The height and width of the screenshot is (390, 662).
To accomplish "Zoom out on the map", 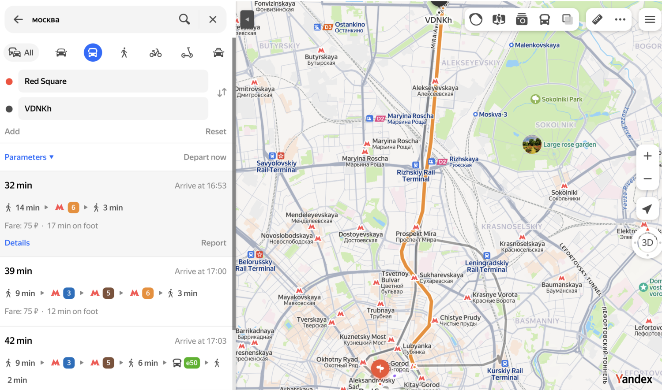I will coord(647,179).
